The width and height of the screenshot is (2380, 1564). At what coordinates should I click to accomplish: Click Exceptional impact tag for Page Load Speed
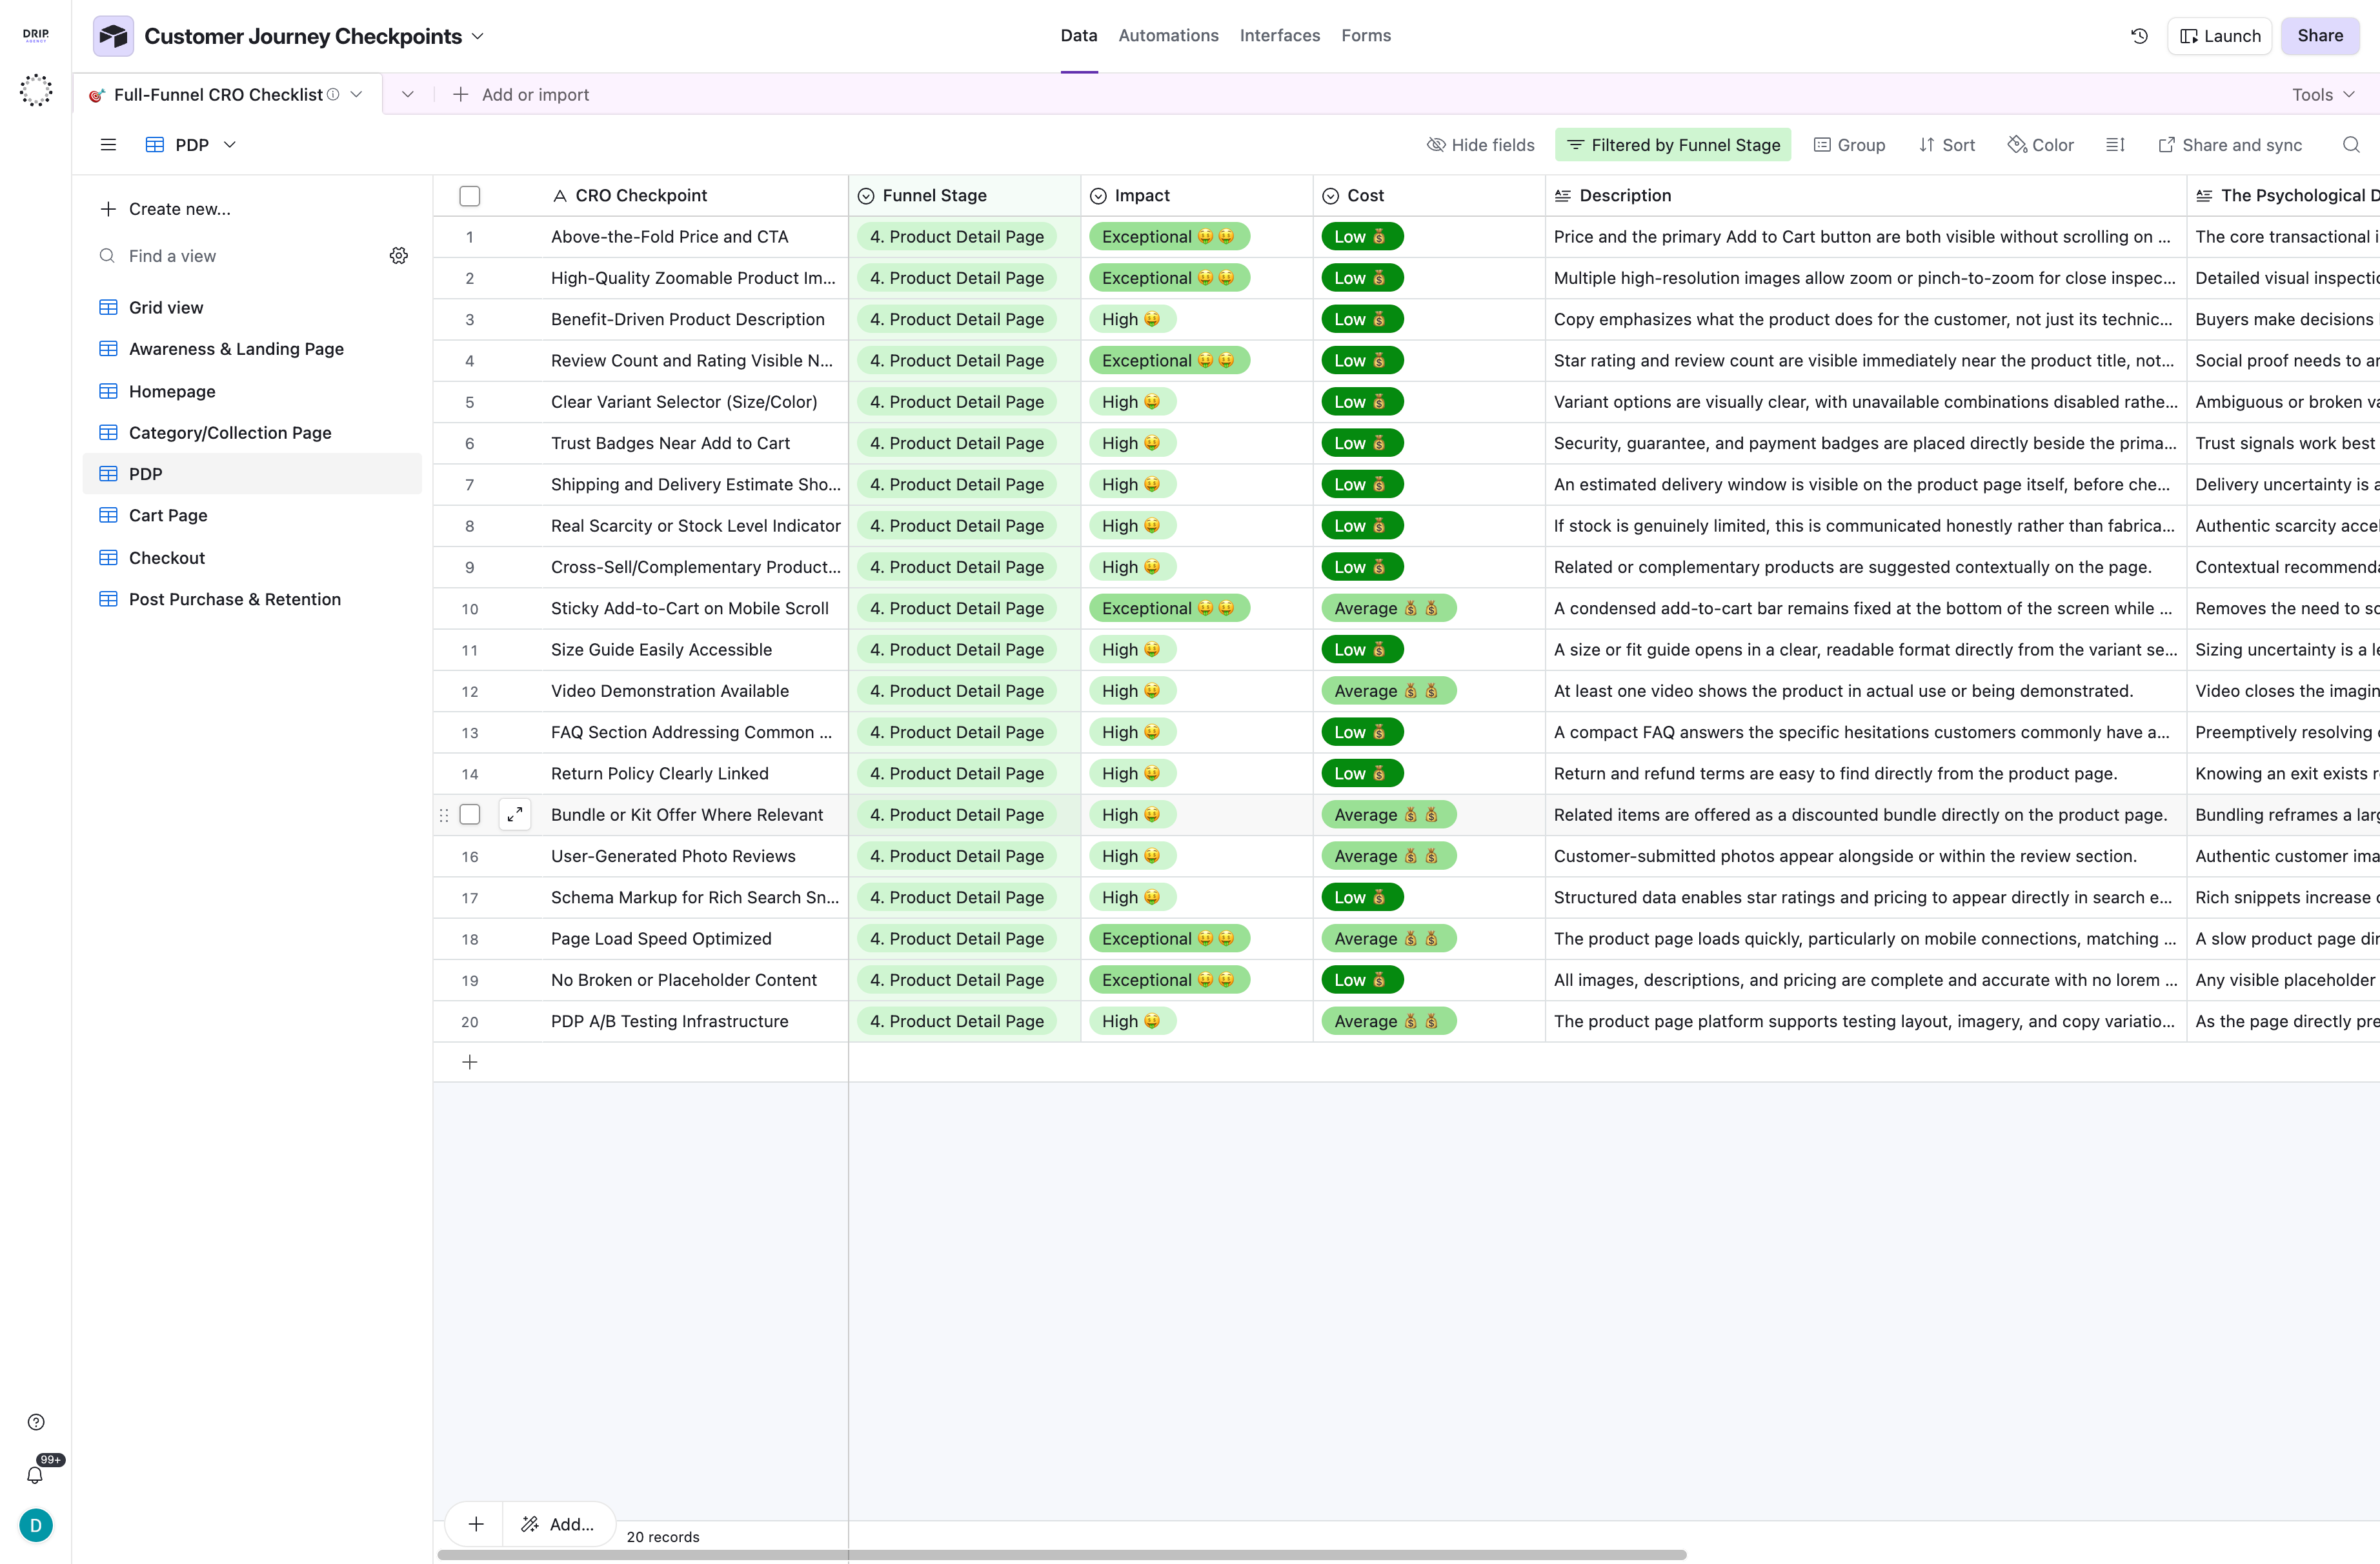point(1169,939)
